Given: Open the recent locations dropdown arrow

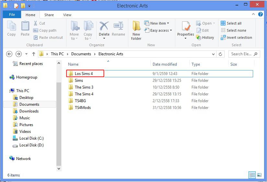Looking at the screenshot, I should [x=26, y=54].
